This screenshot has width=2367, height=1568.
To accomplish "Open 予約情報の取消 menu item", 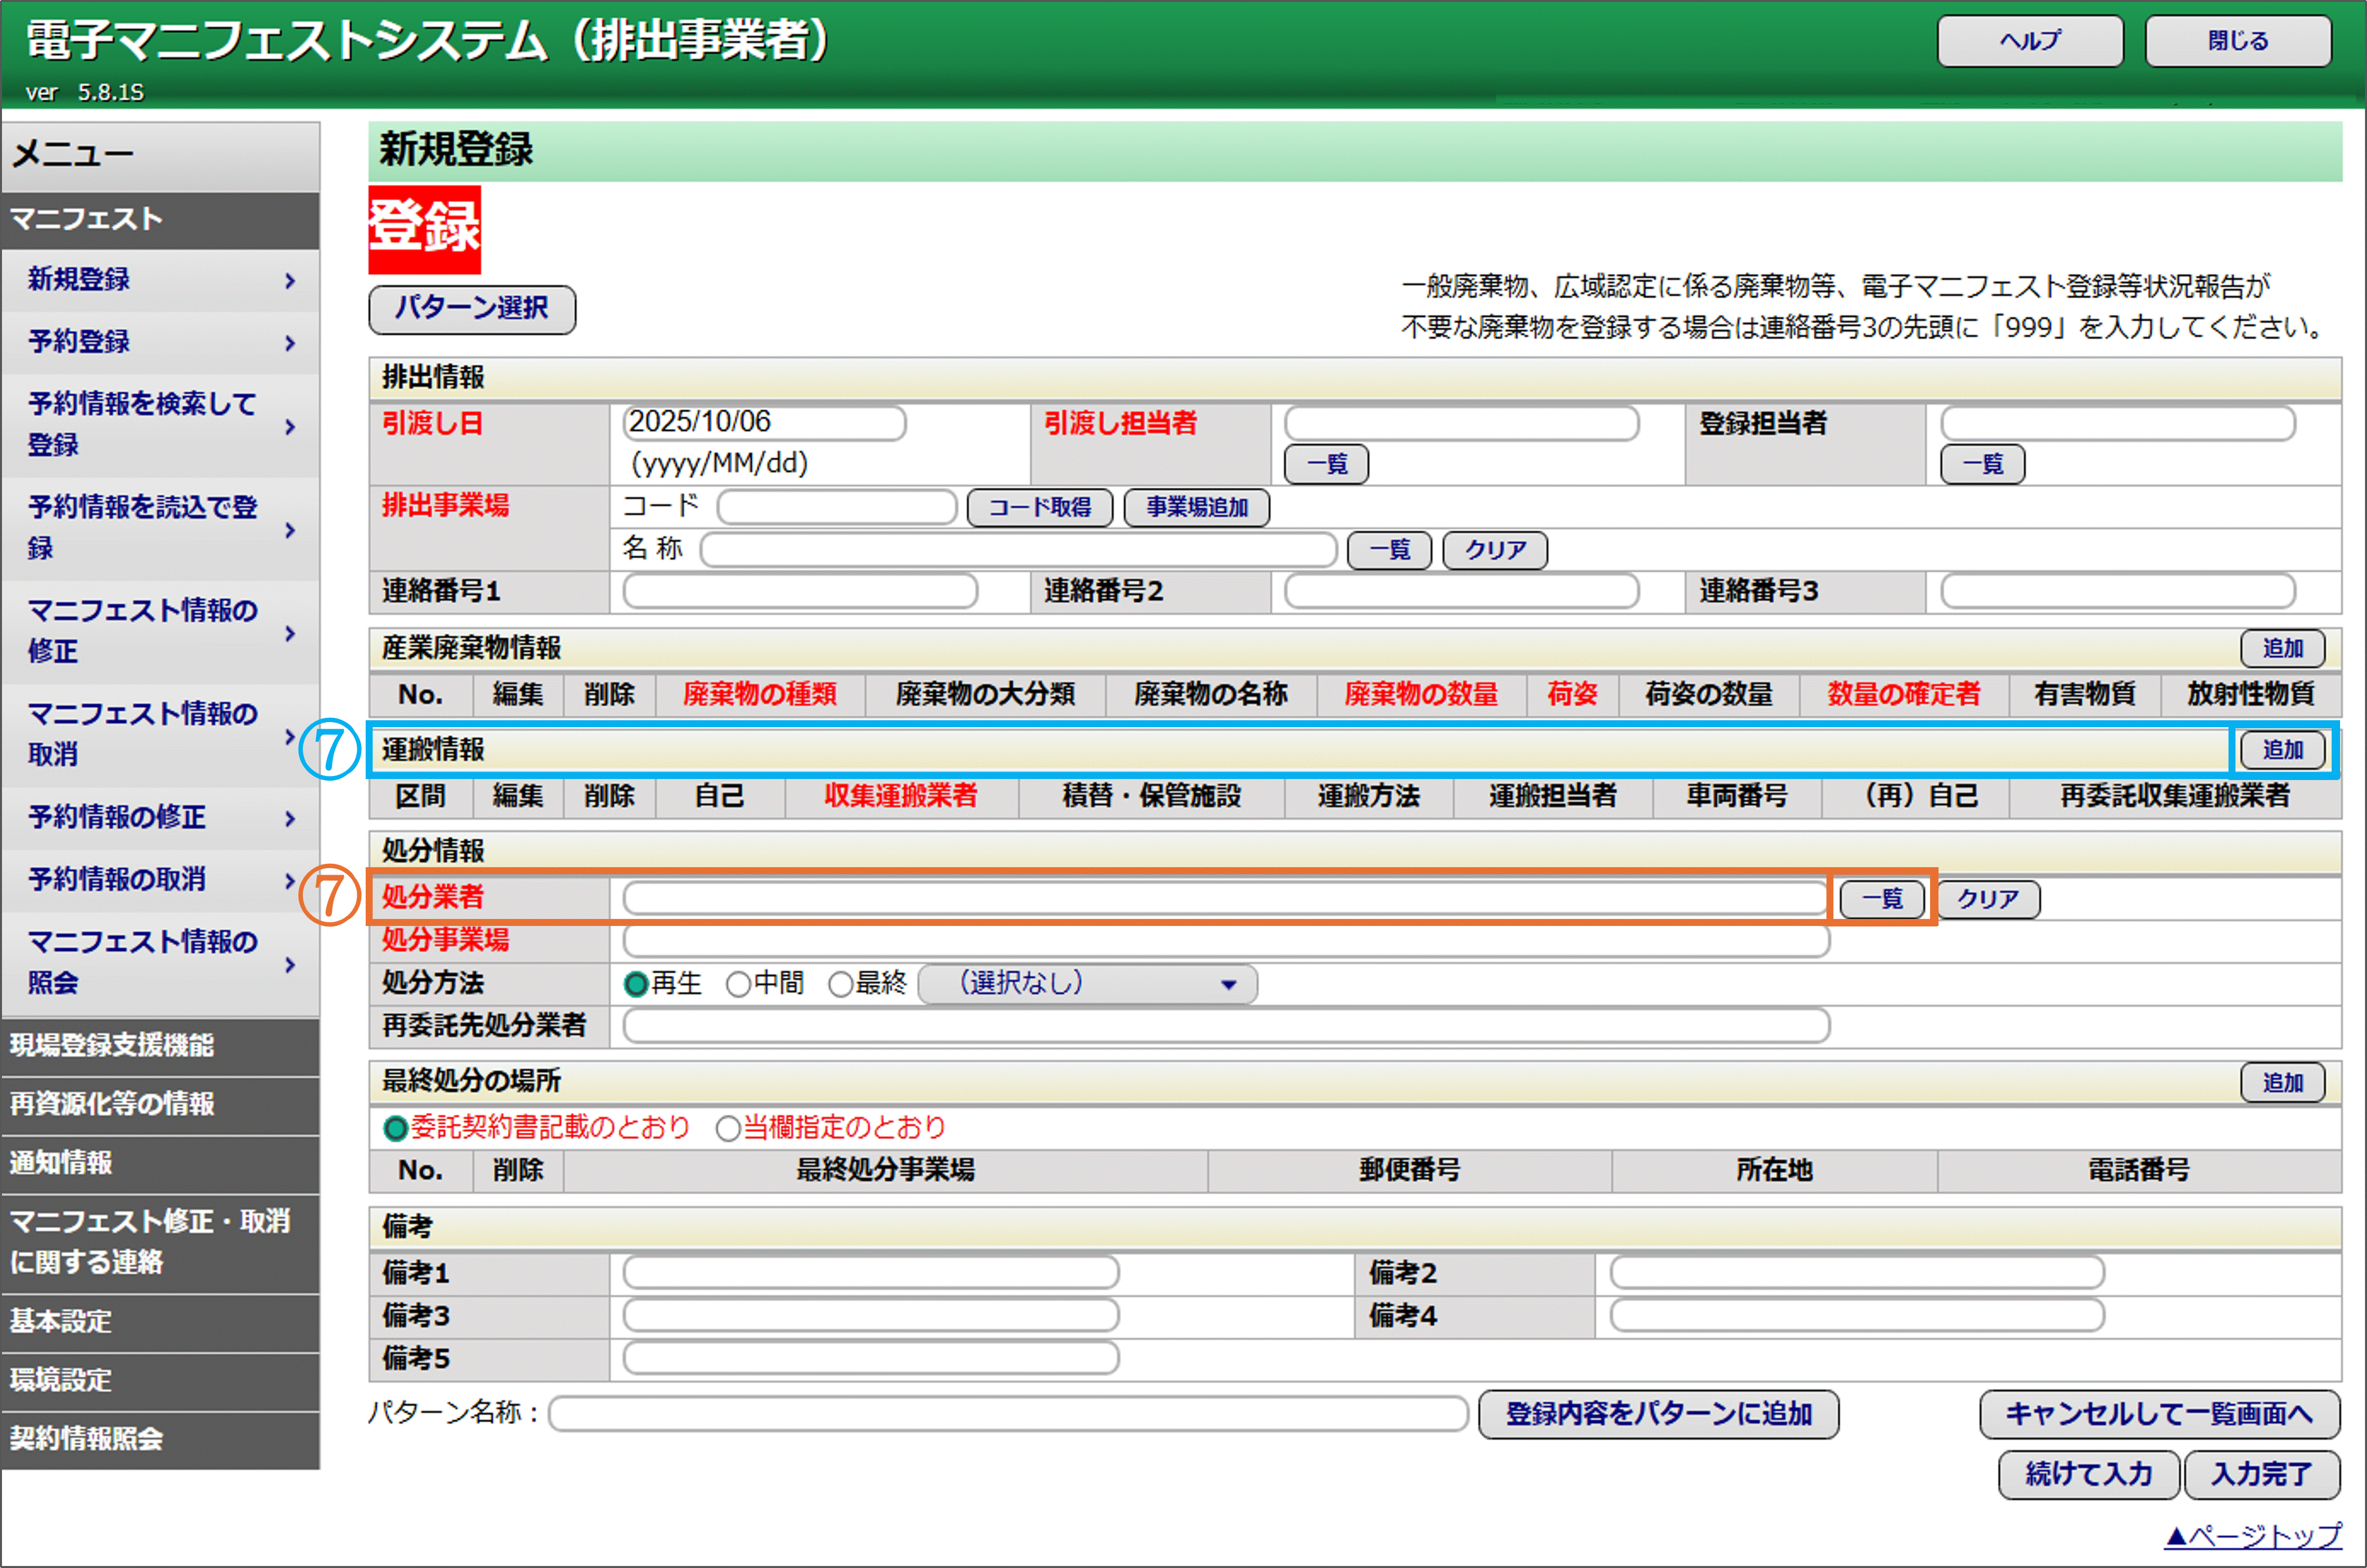I will click(118, 879).
